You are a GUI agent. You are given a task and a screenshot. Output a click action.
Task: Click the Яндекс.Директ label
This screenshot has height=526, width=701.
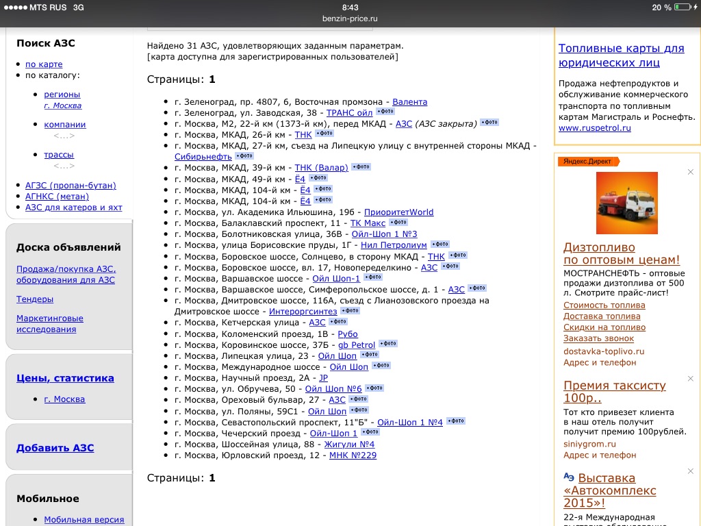(588, 162)
